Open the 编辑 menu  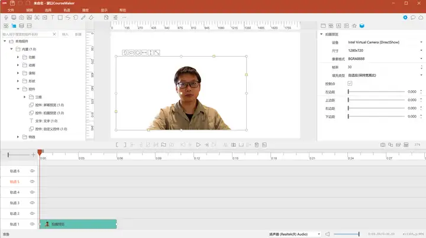[x=30, y=10]
